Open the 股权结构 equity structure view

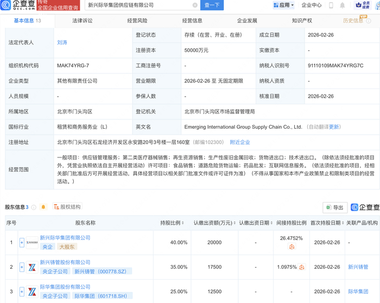pyautogui.click(x=67, y=207)
